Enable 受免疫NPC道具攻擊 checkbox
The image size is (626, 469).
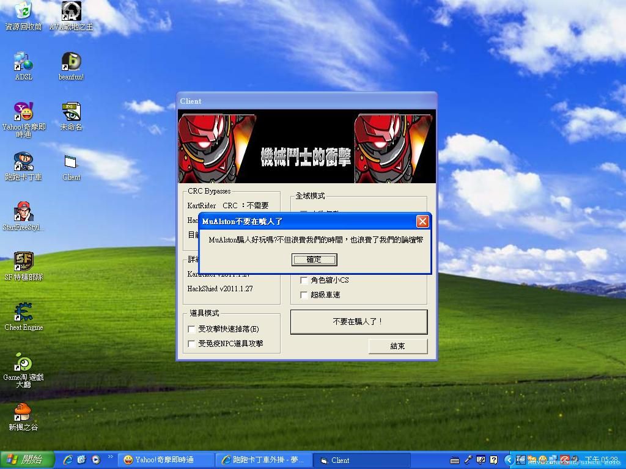click(191, 344)
